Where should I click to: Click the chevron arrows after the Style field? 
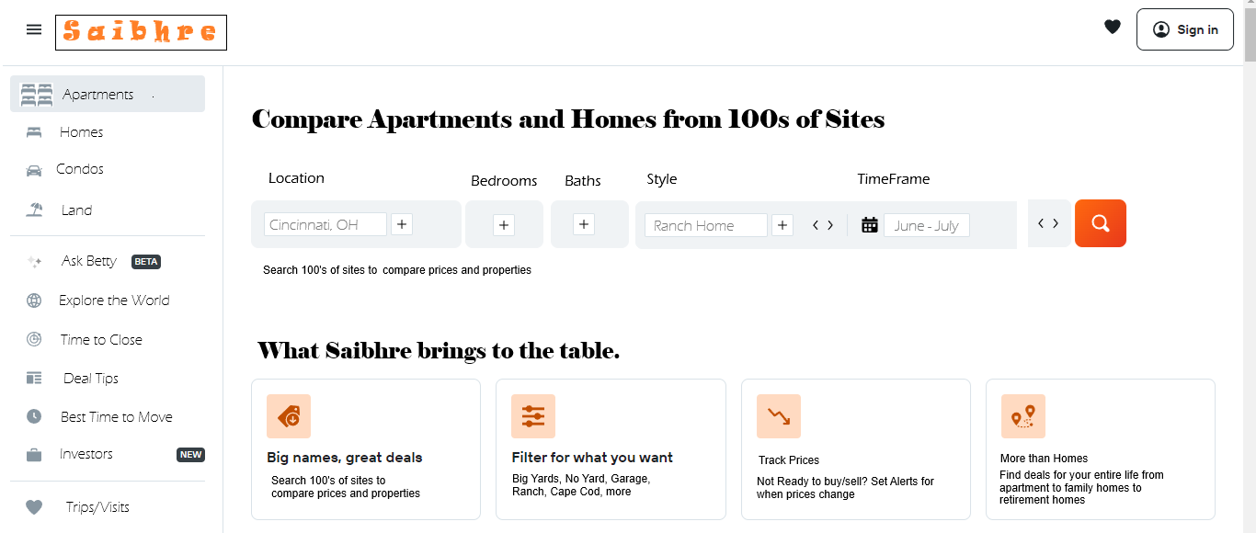[x=823, y=225]
